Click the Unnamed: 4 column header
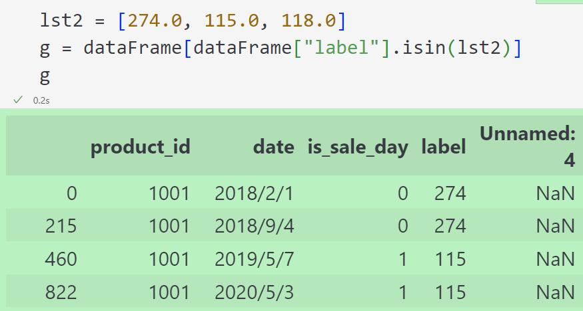The height and width of the screenshot is (311, 583). tap(528, 147)
